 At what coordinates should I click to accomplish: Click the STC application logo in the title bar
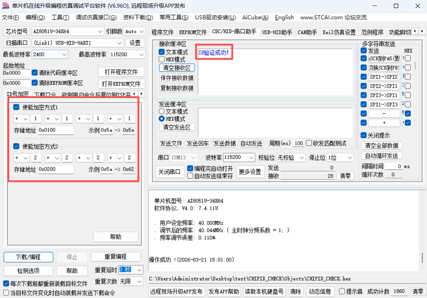click(5, 5)
